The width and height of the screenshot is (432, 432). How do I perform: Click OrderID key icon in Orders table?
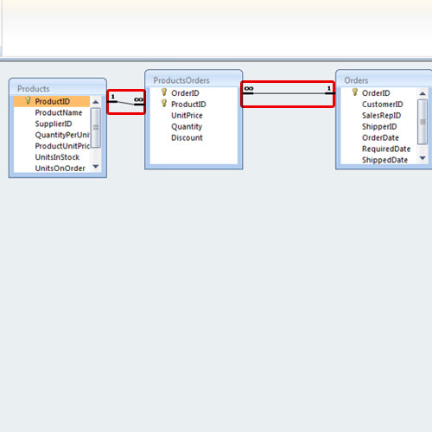[355, 92]
